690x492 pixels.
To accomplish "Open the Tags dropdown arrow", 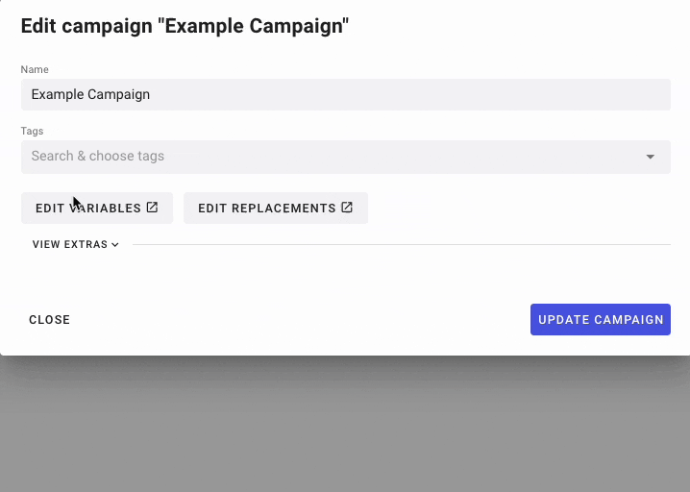I will (650, 157).
